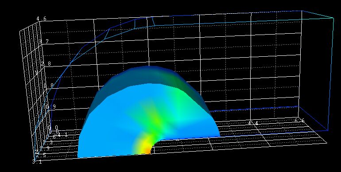Click the 6.6 floor axis label
341x172 pixels.
click(299, 121)
